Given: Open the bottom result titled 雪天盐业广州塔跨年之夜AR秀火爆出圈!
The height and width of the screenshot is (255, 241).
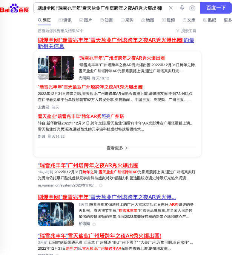Looking at the screenshot, I should (x=100, y=236).
